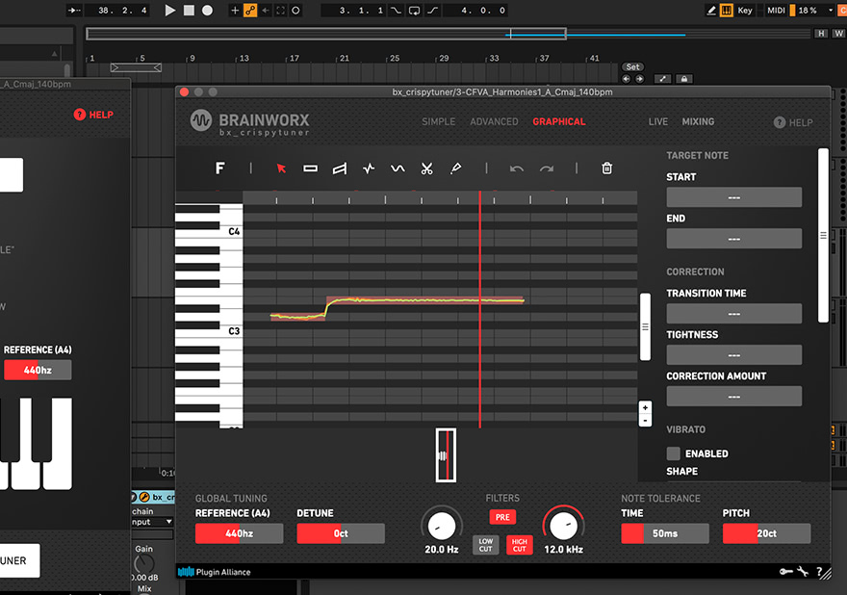Screen dimensions: 847x595
Task: Toggle the HIGH CUT filter button
Action: pyautogui.click(x=519, y=545)
